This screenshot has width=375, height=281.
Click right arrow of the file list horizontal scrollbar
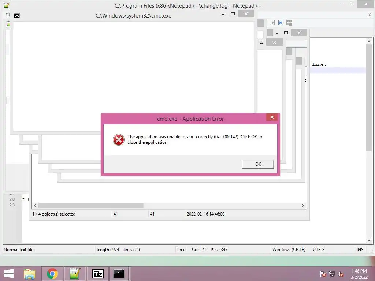(x=303, y=206)
